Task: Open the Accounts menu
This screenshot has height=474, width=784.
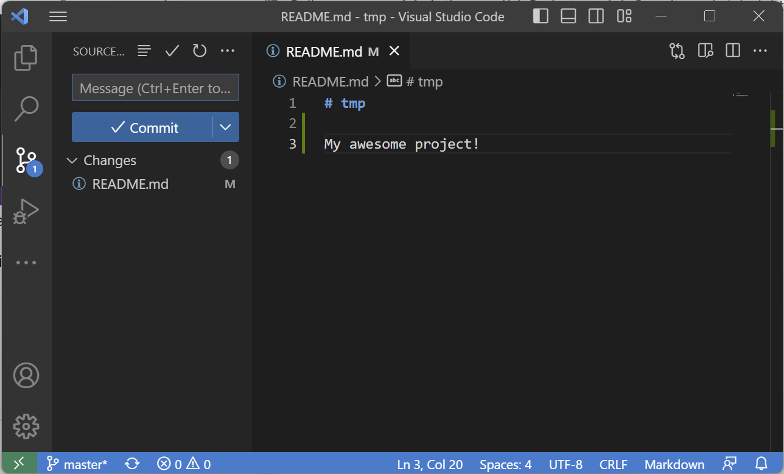Action: [x=26, y=376]
